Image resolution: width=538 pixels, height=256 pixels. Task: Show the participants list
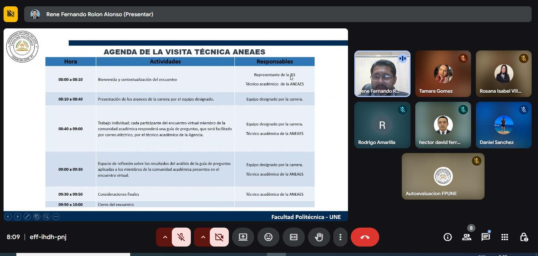(467, 237)
